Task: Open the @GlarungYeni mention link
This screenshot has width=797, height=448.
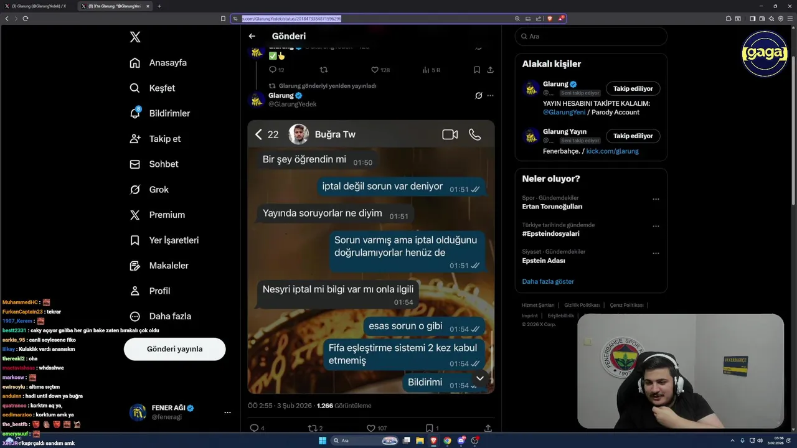Action: (x=563, y=112)
